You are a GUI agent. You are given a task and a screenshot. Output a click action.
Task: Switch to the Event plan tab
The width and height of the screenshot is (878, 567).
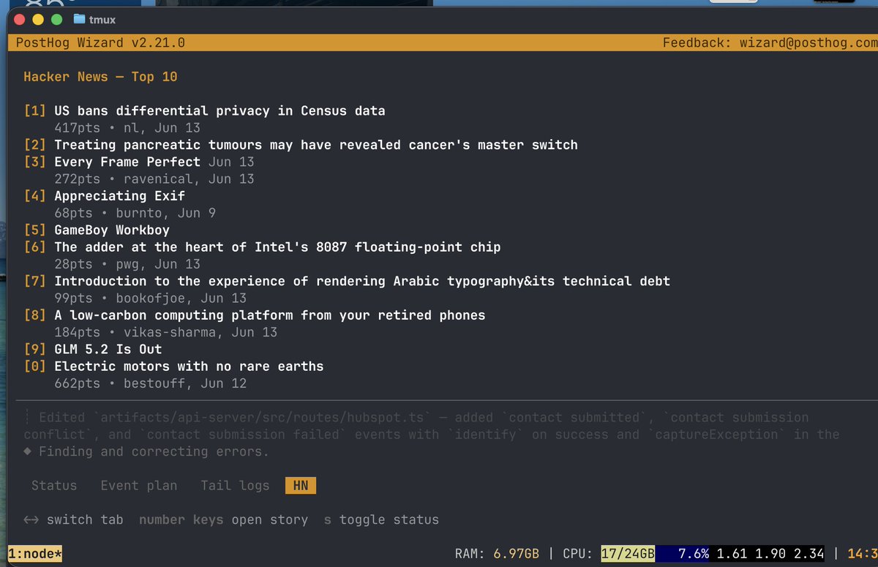click(139, 485)
